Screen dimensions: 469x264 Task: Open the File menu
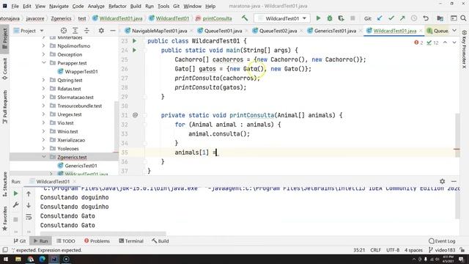click(15, 6)
